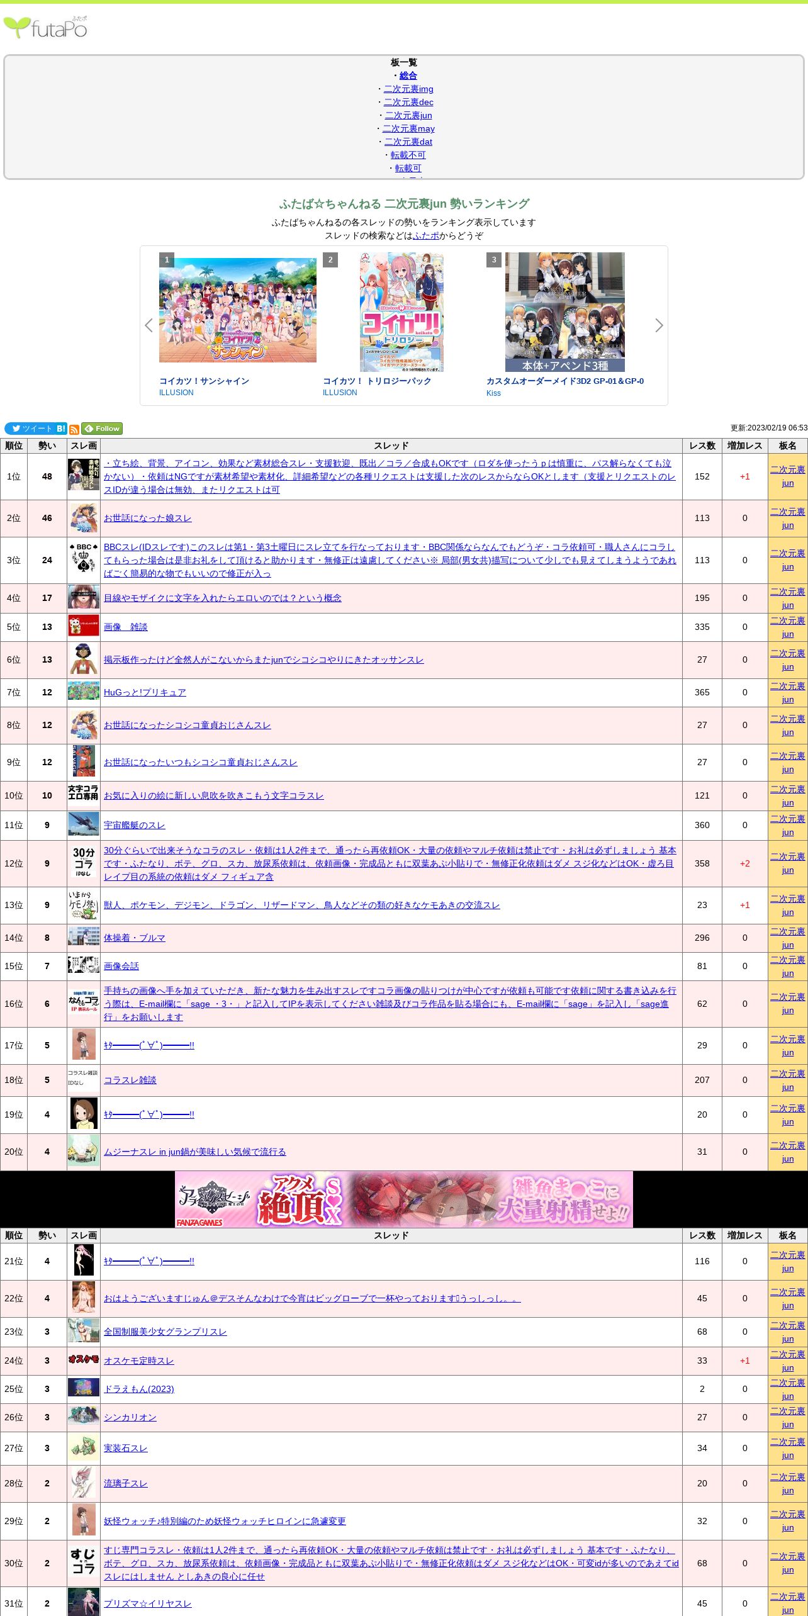Click the FANZA GAMES banner ad

click(x=404, y=1199)
